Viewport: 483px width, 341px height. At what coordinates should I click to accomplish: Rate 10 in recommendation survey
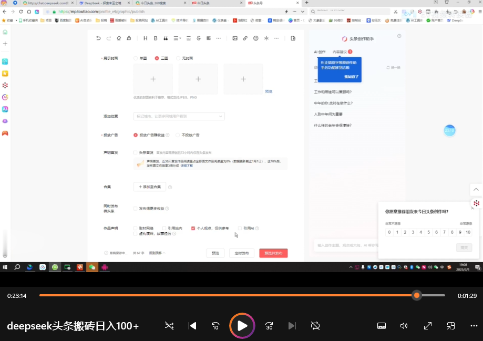[x=468, y=232]
